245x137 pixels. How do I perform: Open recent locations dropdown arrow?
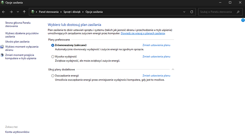[18, 12]
